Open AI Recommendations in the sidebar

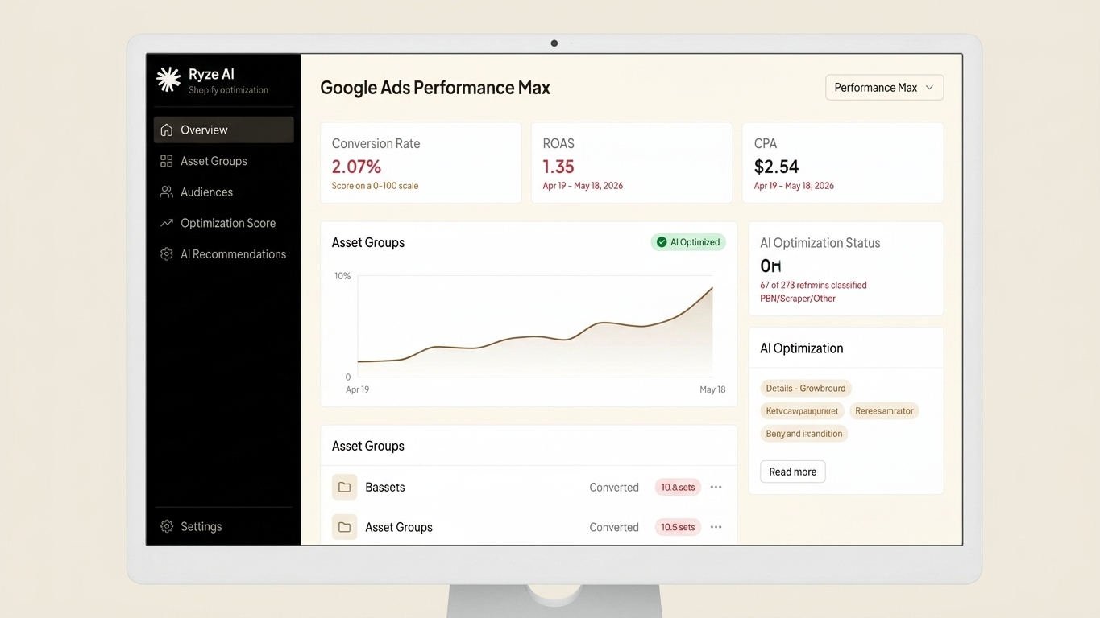[223, 253]
